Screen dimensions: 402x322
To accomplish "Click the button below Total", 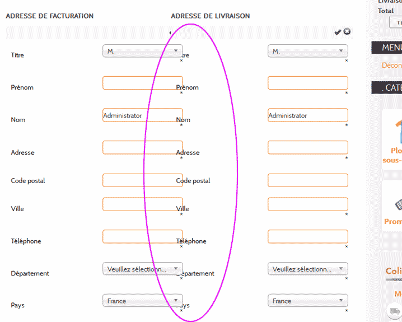I will coord(396,22).
